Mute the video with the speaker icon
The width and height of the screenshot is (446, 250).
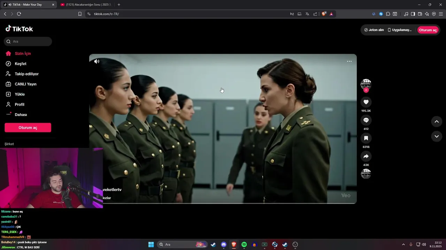[x=97, y=61]
